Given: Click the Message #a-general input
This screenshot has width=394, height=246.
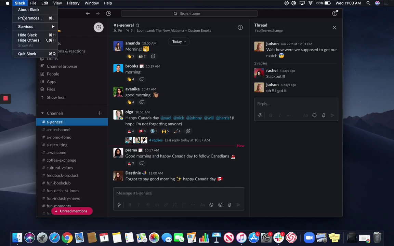Looking at the screenshot, I should (x=179, y=193).
